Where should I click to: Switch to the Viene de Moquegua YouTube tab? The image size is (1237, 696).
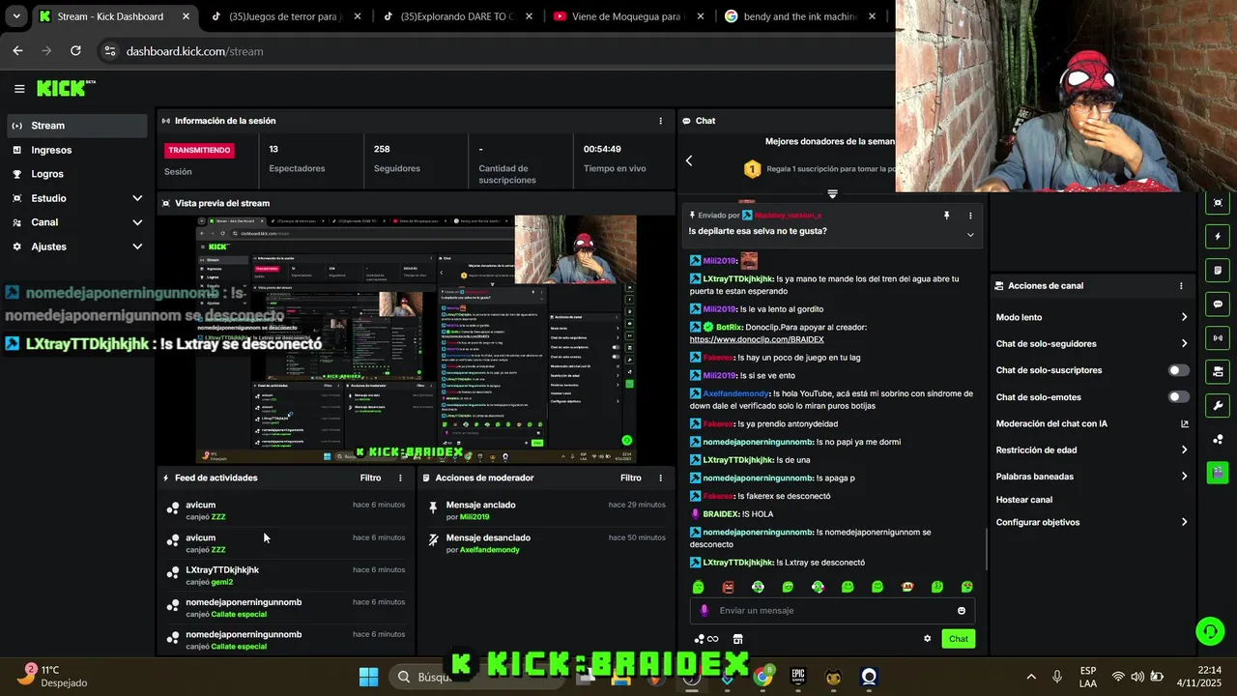pyautogui.click(x=629, y=16)
